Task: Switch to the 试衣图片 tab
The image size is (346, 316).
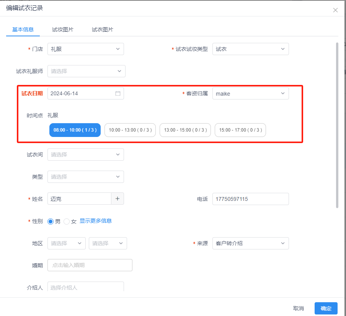Action: click(x=102, y=29)
